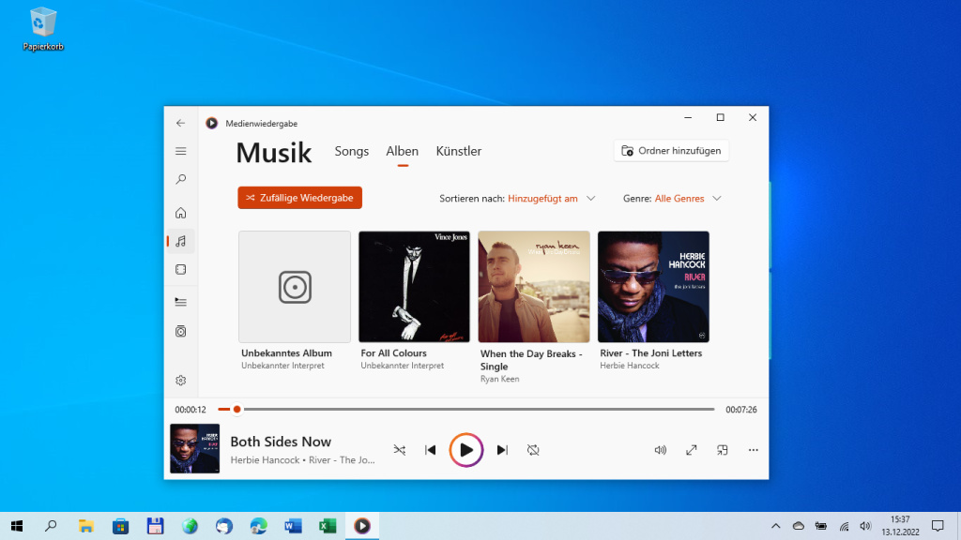Click the volume icon to mute
The height and width of the screenshot is (540, 961).
(660, 450)
